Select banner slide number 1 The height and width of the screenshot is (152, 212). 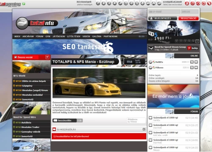181,41
